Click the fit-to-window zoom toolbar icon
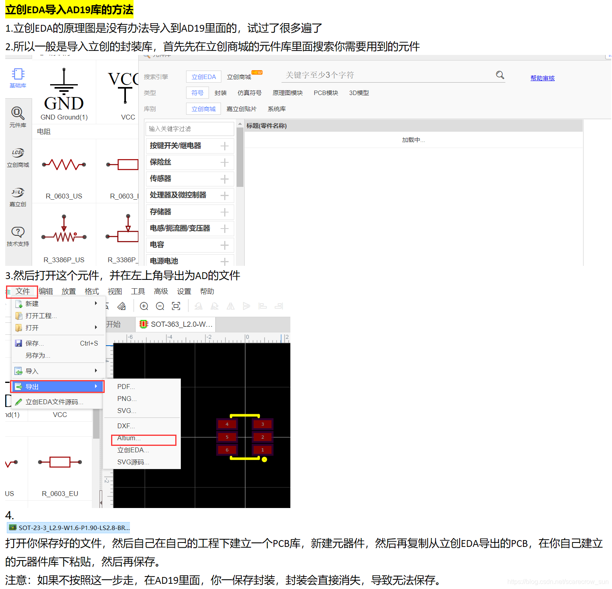 click(176, 306)
